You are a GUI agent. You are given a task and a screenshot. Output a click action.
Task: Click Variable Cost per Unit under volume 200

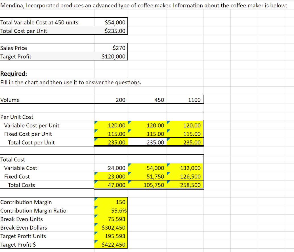click(111, 125)
